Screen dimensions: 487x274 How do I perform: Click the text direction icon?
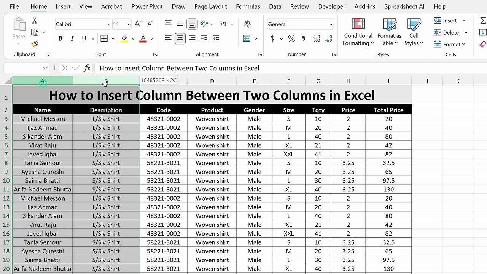coord(224,24)
